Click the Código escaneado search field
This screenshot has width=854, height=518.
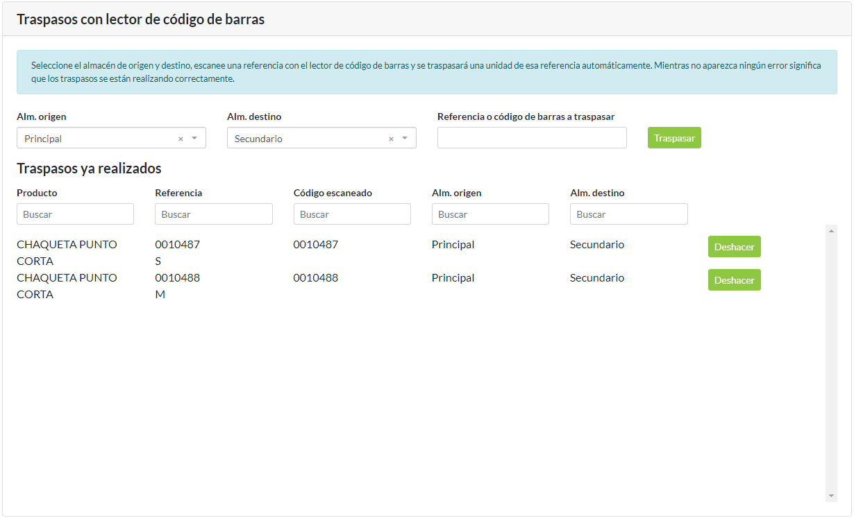coord(352,214)
